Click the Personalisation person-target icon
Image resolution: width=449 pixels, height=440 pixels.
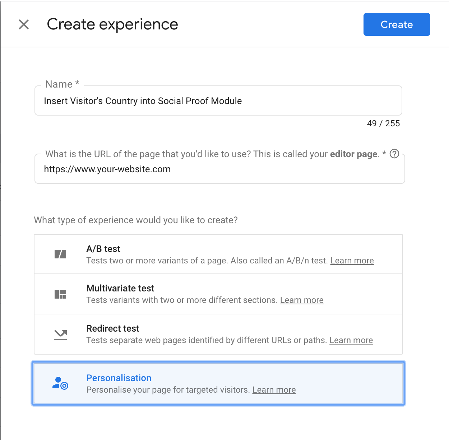pos(60,383)
